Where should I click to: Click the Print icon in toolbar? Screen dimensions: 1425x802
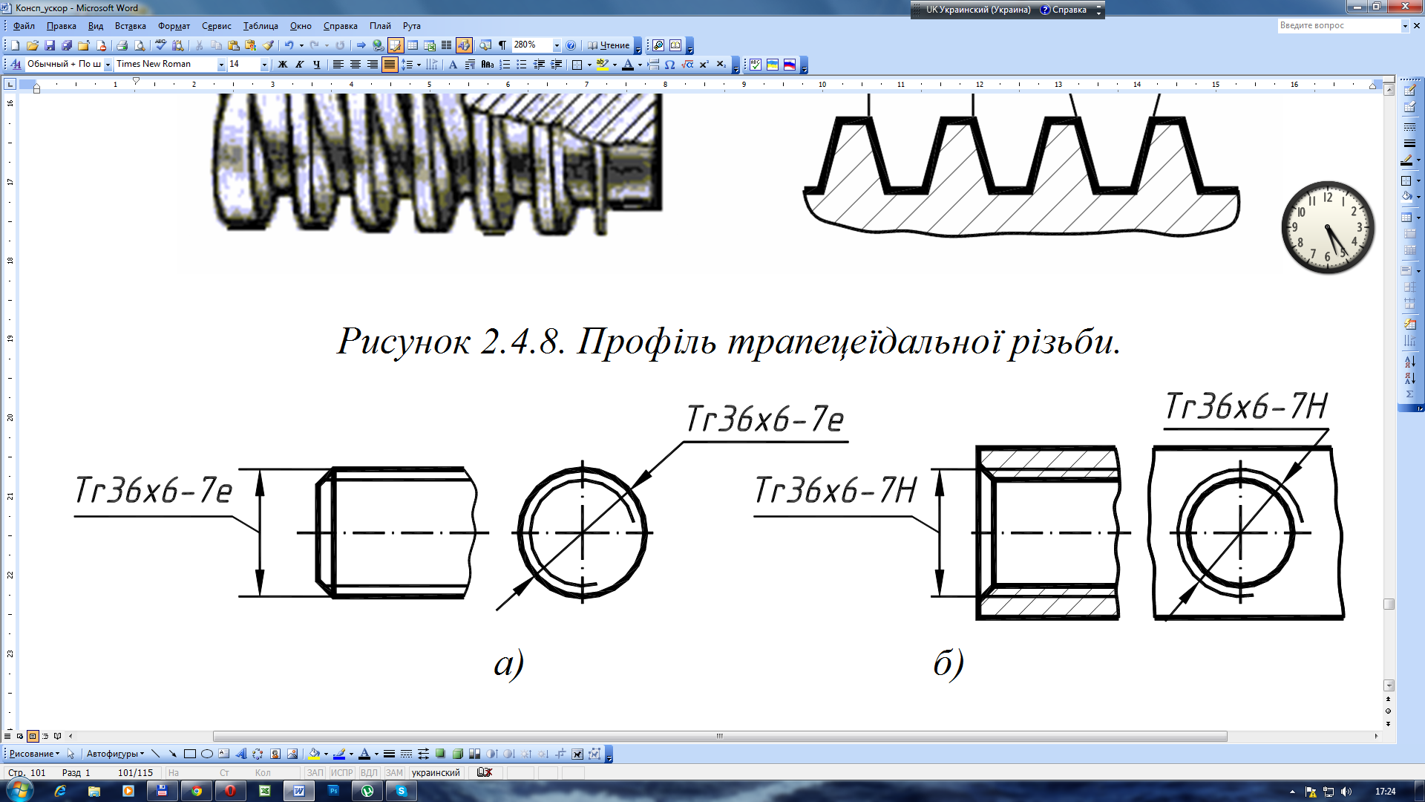tap(122, 45)
